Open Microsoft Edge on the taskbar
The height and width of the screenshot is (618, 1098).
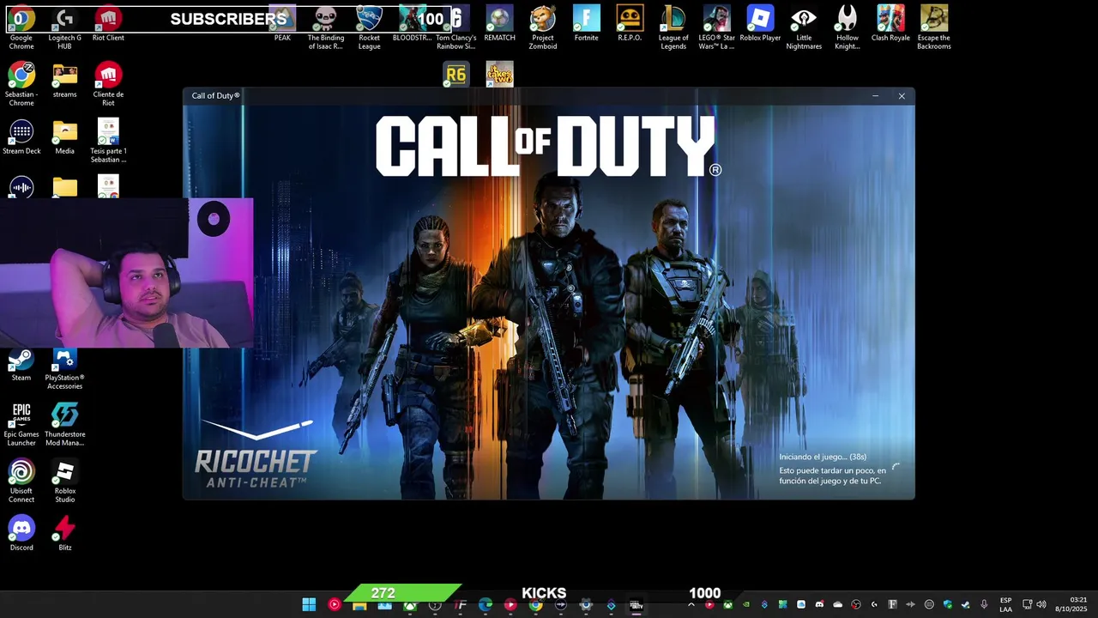[x=486, y=605]
